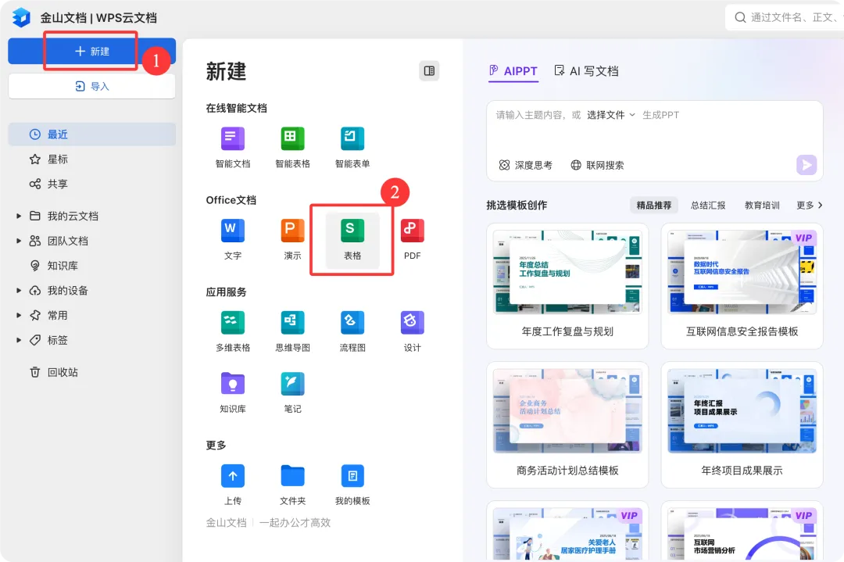The width and height of the screenshot is (844, 562).
Task: Create a new 智能文档 smart document
Action: point(233,139)
